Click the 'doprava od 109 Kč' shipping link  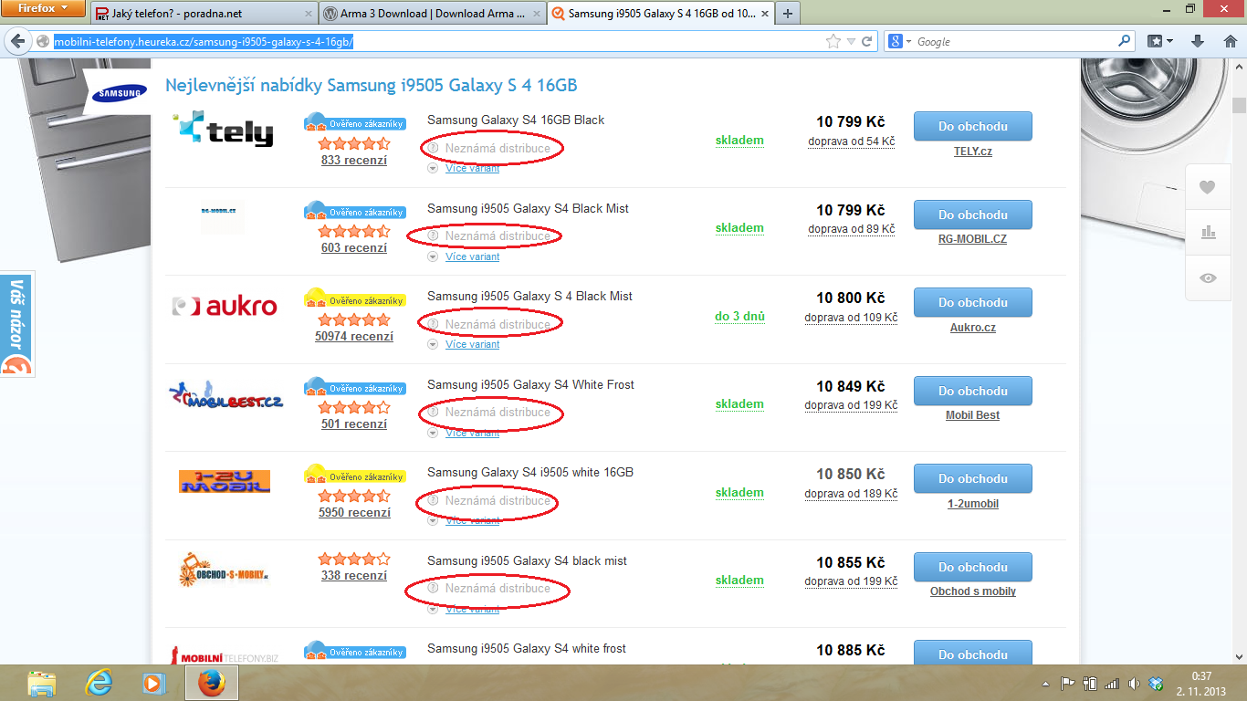[x=851, y=318]
